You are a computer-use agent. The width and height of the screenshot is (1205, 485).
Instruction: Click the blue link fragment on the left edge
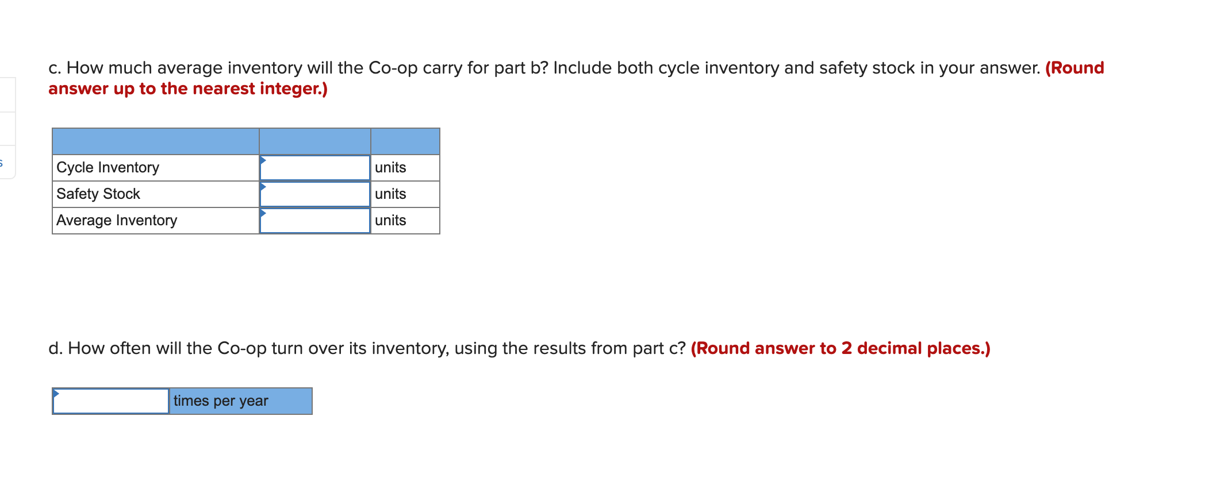[x=2, y=165]
